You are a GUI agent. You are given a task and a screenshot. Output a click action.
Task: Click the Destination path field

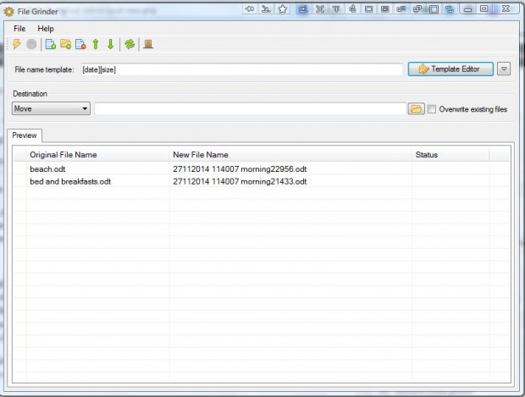pos(250,109)
